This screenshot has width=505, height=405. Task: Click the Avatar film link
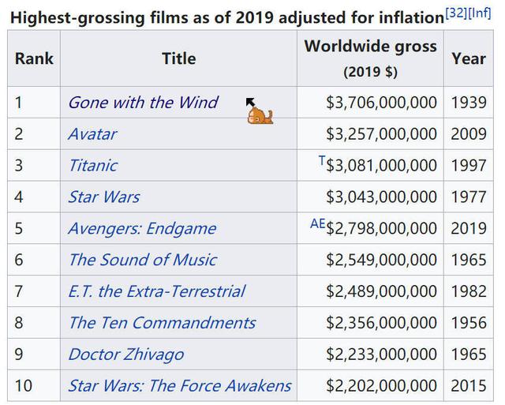click(x=92, y=134)
